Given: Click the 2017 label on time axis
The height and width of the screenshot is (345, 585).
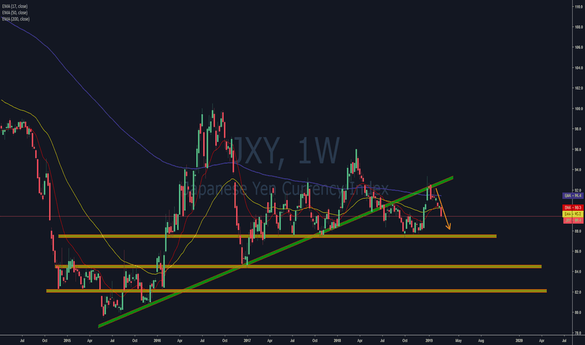Looking at the screenshot, I should click(x=247, y=341).
